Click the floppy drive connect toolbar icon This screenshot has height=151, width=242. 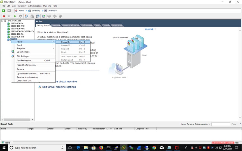(x=49, y=16)
